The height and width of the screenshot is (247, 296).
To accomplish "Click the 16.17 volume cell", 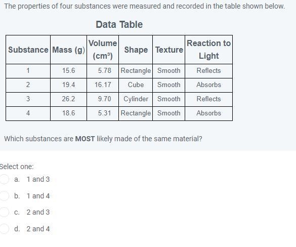I will (103, 85).
